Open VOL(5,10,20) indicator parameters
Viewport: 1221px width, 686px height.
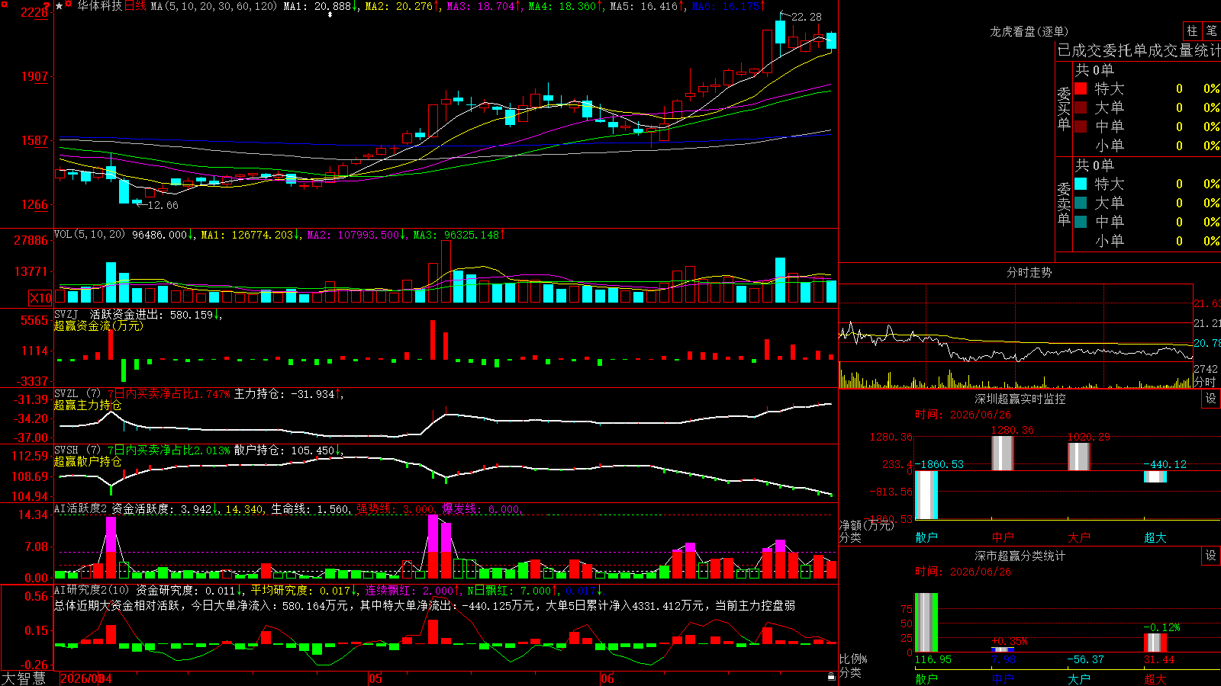[89, 234]
